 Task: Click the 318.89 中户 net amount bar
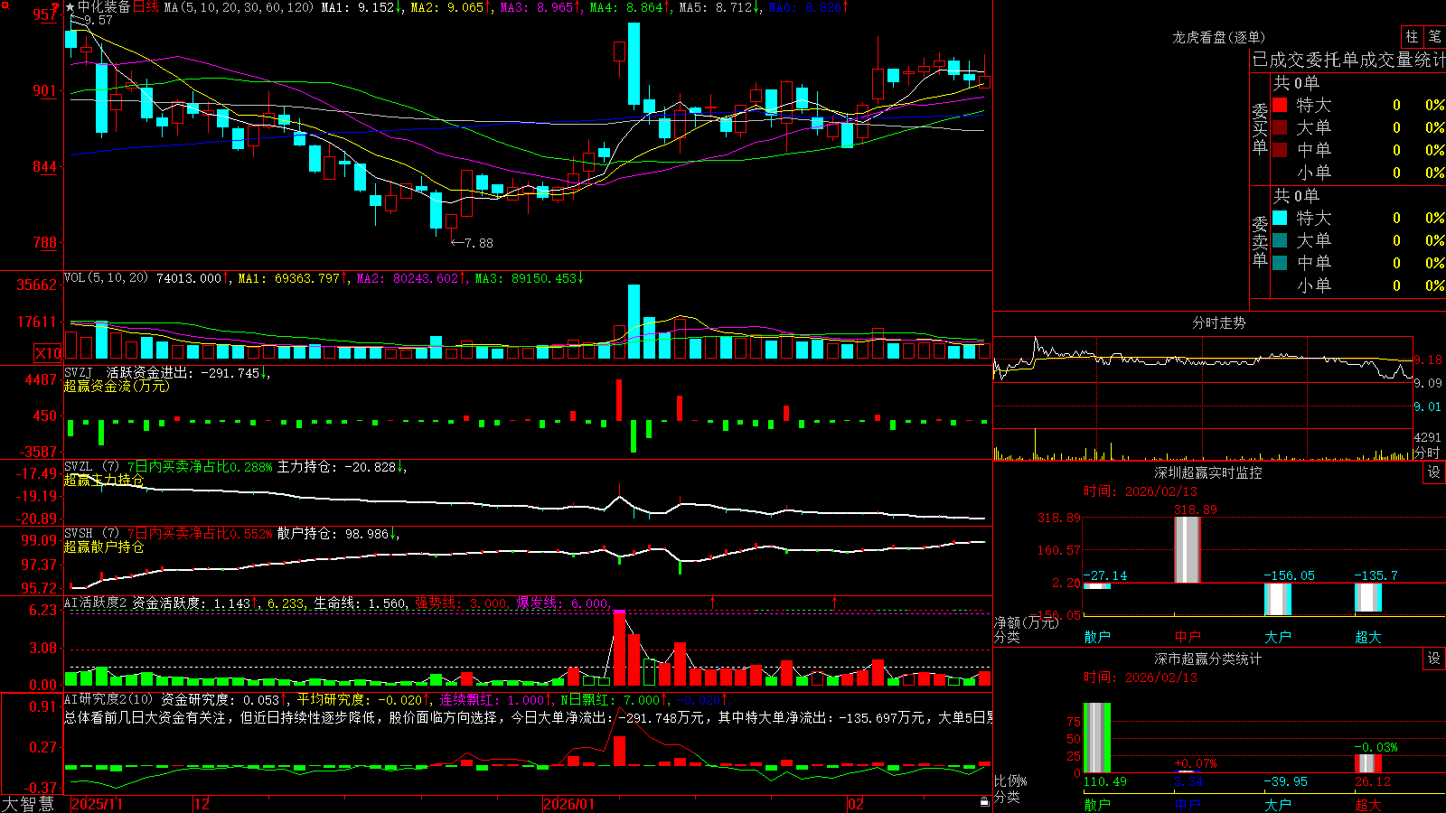click(x=1188, y=550)
